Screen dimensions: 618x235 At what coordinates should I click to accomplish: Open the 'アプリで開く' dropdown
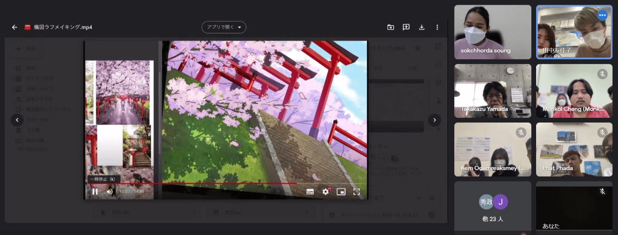click(224, 27)
